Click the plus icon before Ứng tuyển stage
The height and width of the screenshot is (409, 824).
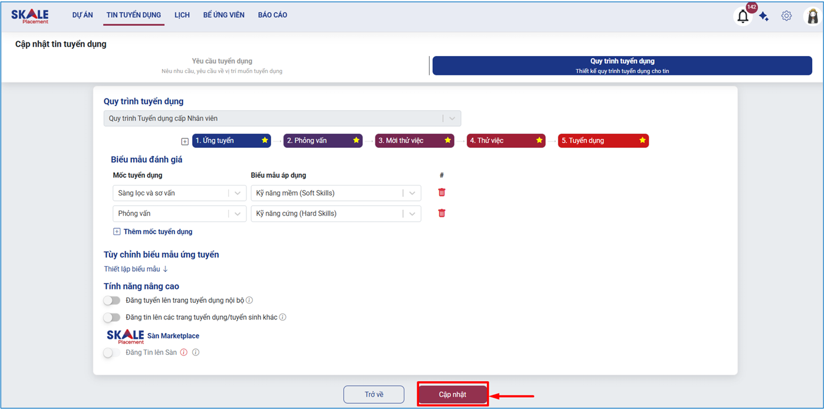click(x=184, y=141)
